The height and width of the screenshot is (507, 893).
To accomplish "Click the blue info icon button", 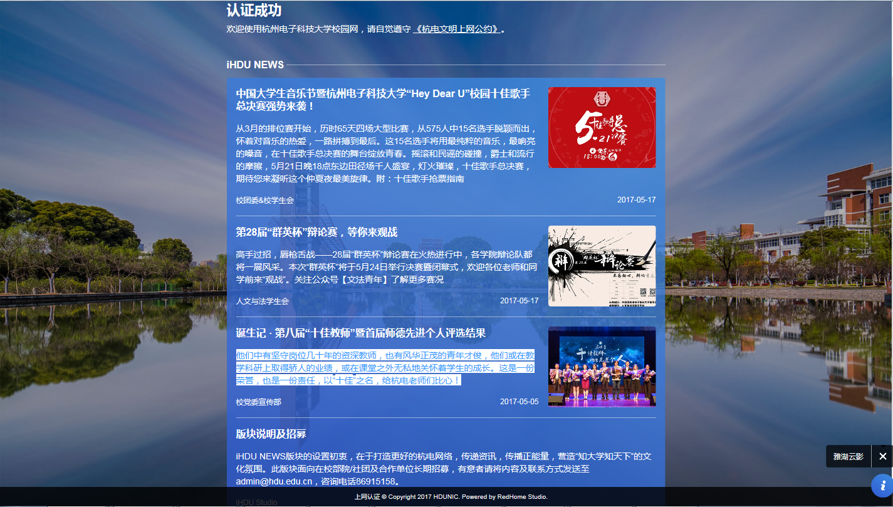I will (882, 485).
